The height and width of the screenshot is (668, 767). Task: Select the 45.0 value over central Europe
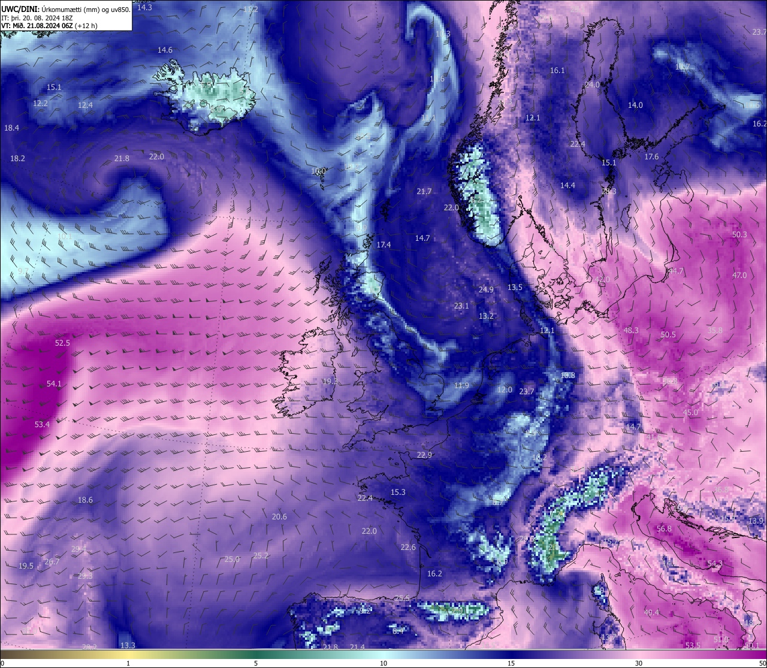[x=690, y=412]
